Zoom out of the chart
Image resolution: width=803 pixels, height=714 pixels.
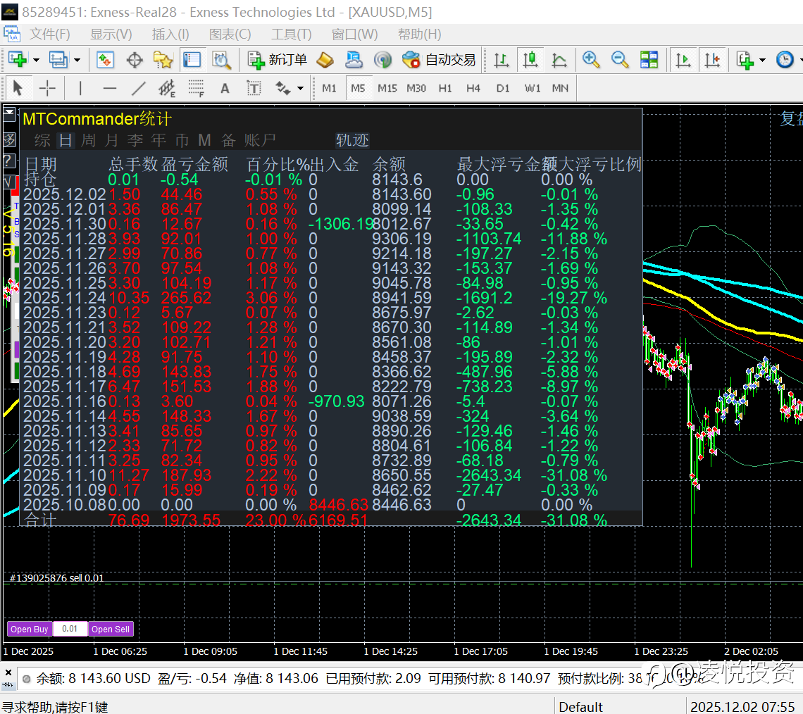coord(620,60)
